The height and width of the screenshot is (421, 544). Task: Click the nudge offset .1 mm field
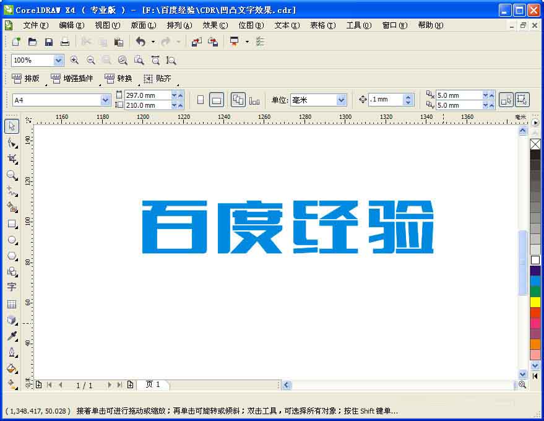coord(386,100)
